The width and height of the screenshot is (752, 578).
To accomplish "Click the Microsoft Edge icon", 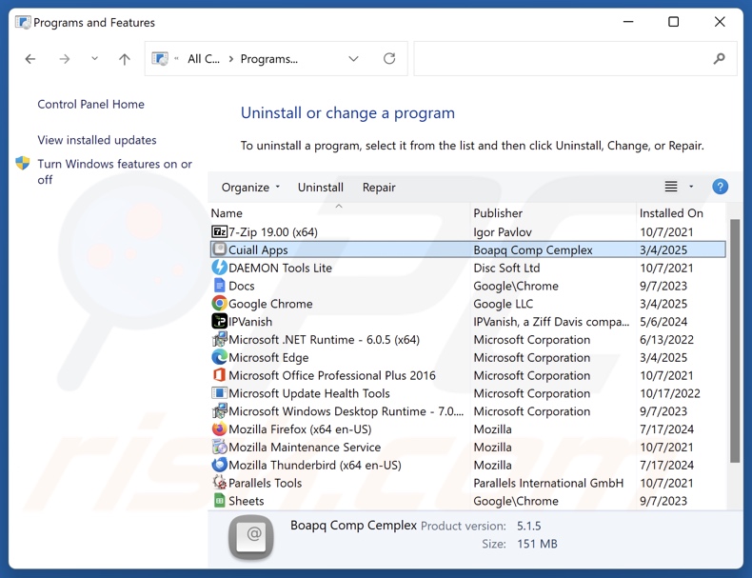I will pos(219,357).
